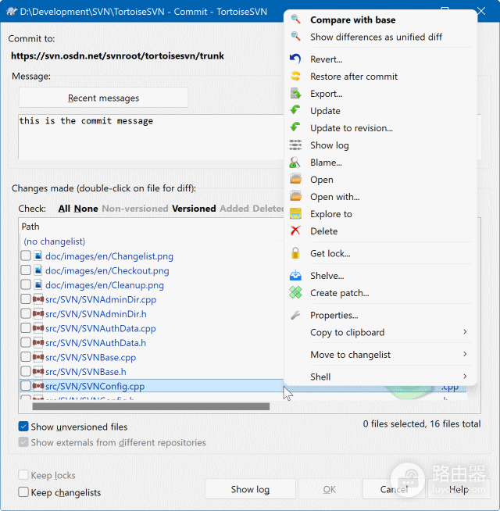Screen dimensions: 500x511
Task: Click the Explore to icon
Action: point(295,214)
